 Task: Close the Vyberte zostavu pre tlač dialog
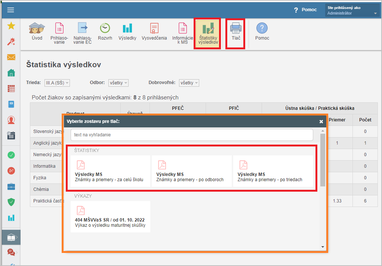tap(321, 121)
